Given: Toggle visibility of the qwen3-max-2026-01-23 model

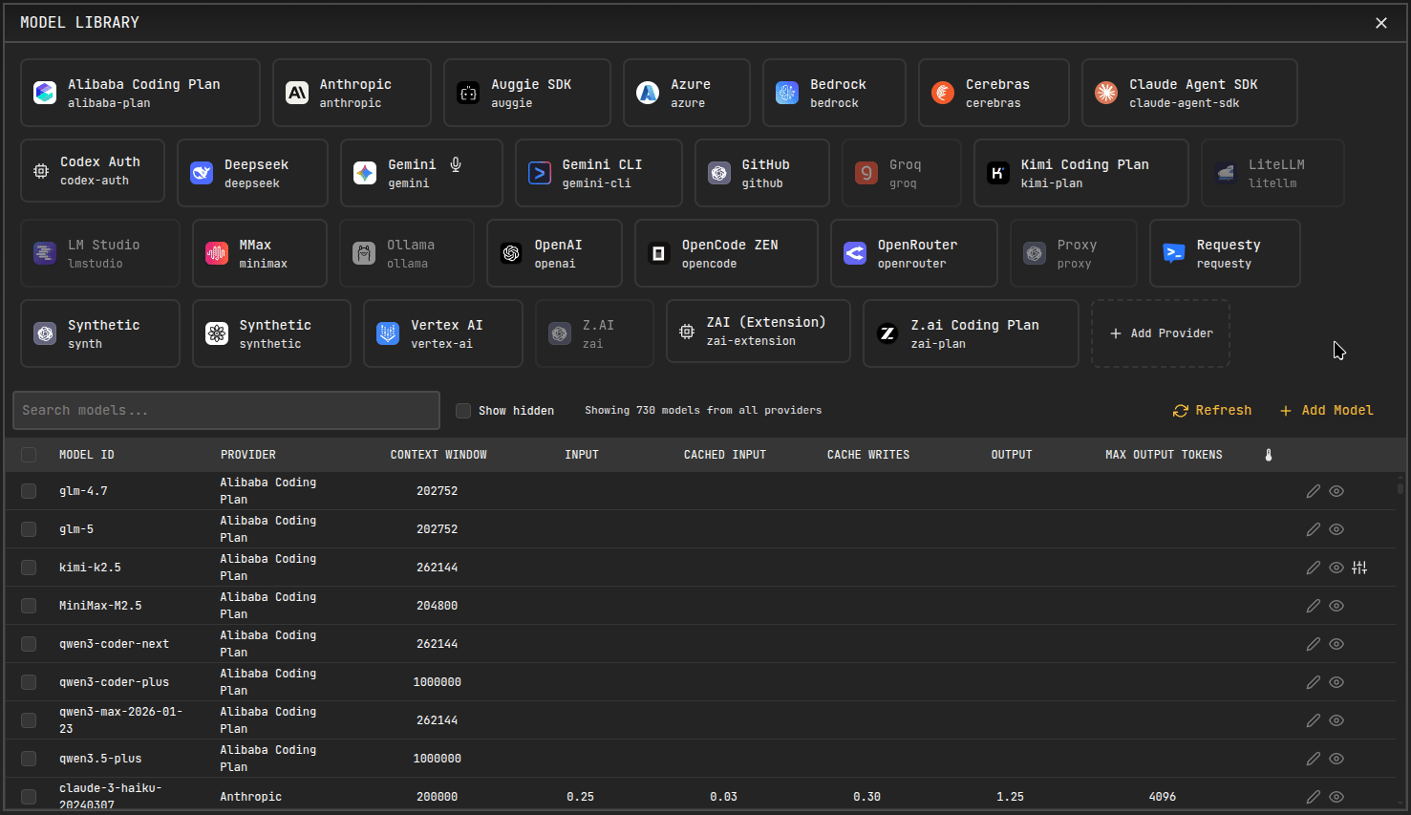Looking at the screenshot, I should point(1336,720).
